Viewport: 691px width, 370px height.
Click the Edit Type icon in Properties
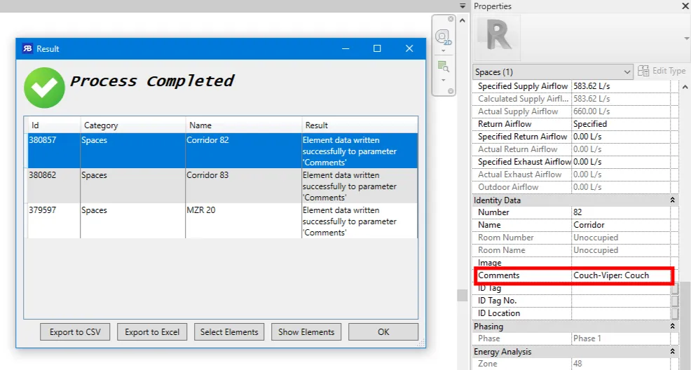643,71
